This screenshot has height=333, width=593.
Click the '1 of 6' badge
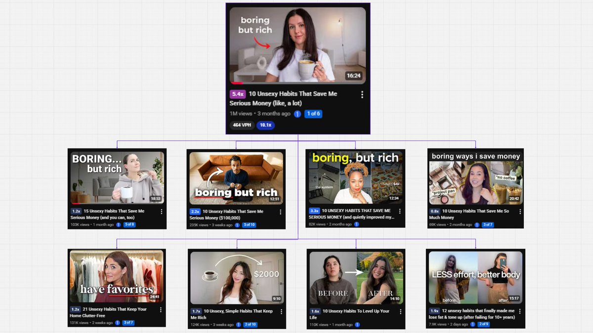pyautogui.click(x=313, y=113)
